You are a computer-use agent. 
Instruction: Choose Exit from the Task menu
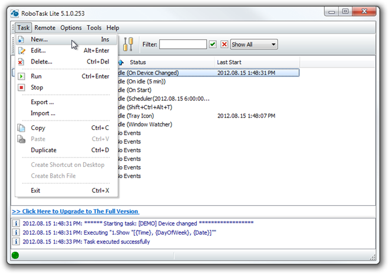point(66,191)
